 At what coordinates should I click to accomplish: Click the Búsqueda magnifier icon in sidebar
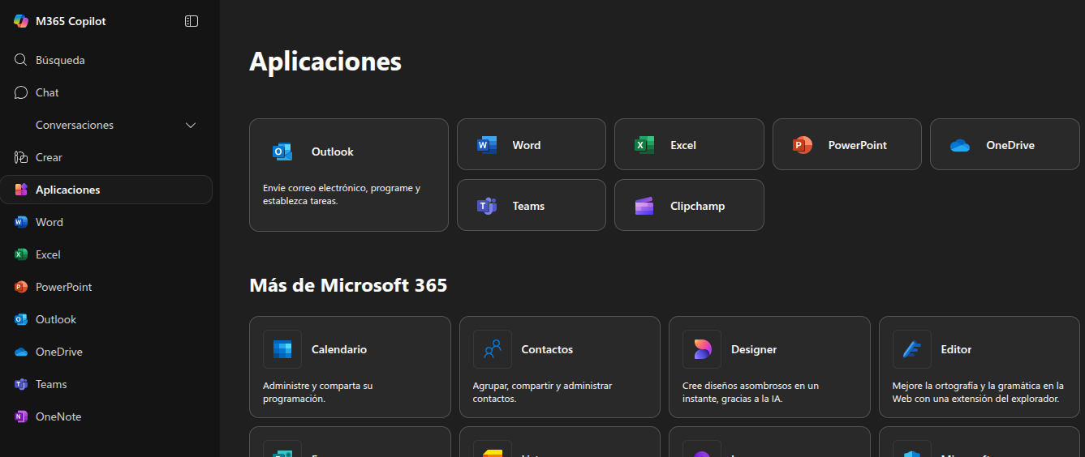[x=21, y=60]
